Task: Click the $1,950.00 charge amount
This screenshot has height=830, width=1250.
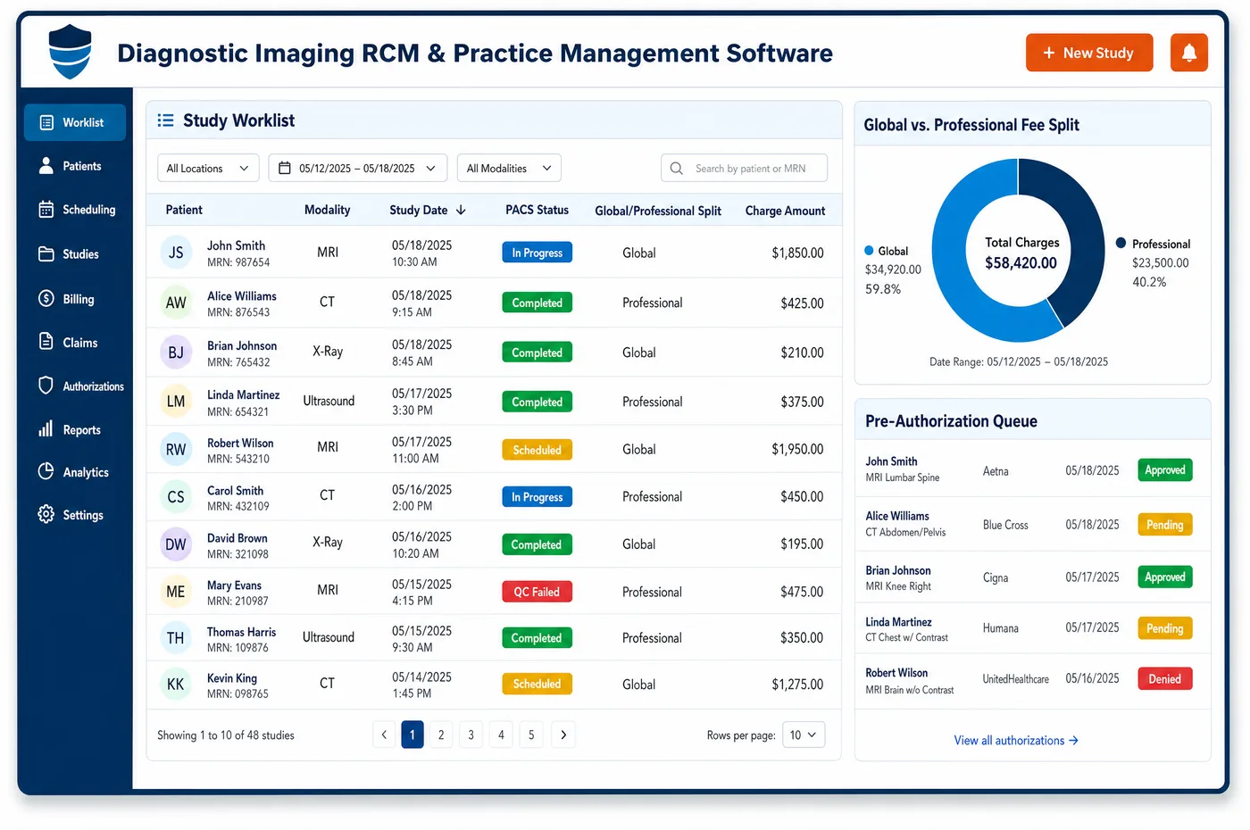Action: (x=797, y=450)
